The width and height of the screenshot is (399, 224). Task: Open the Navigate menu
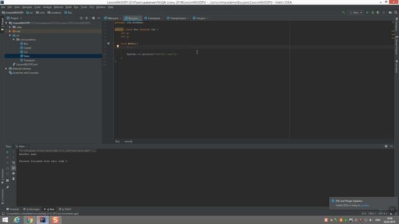coord(27,7)
